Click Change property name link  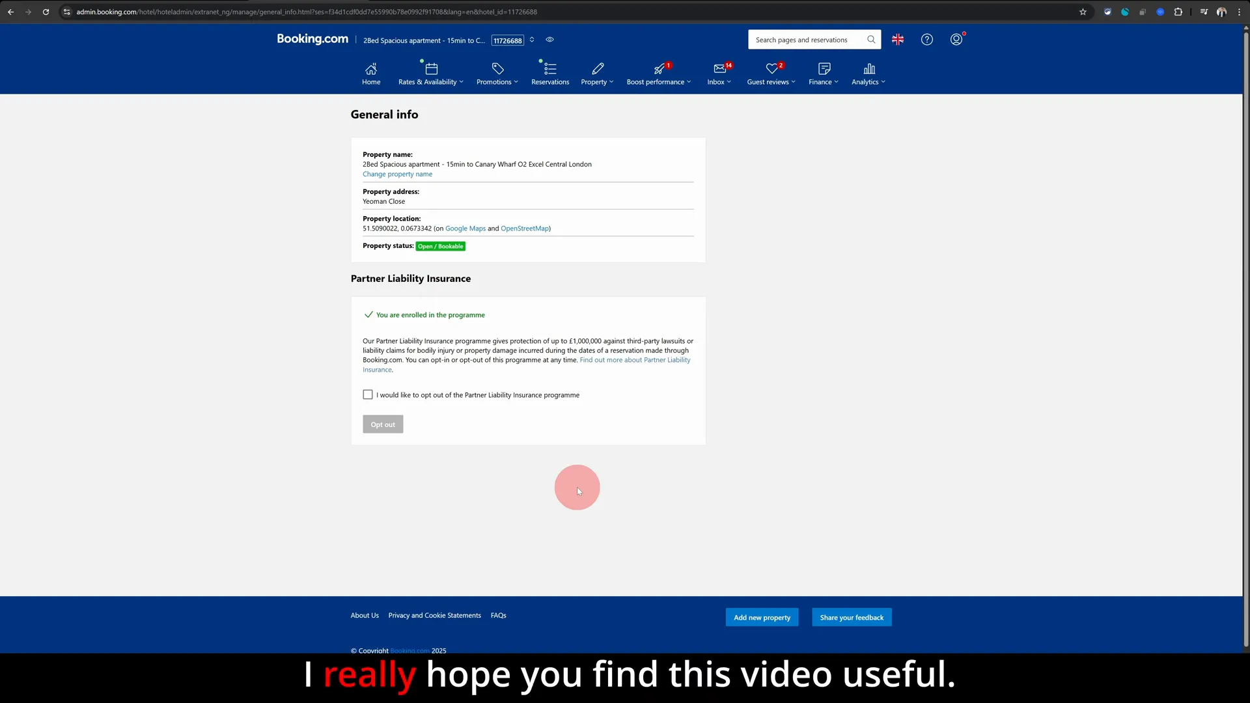[397, 174]
